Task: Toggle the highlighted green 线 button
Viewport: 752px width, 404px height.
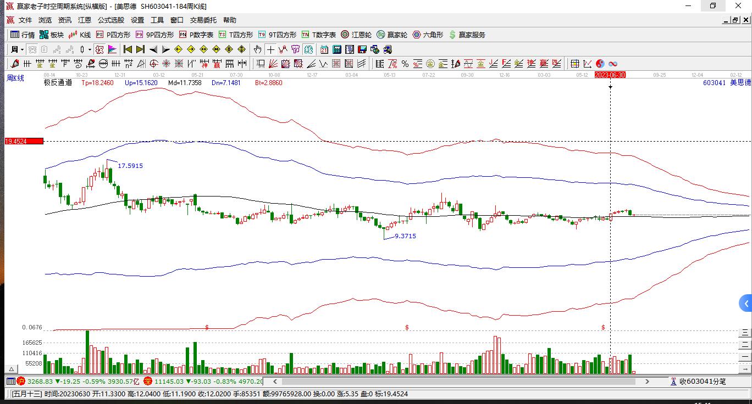Action: (308, 49)
